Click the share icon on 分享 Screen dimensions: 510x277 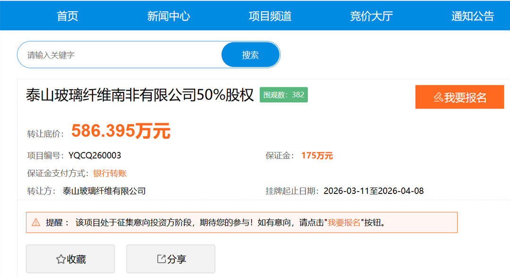point(161,259)
